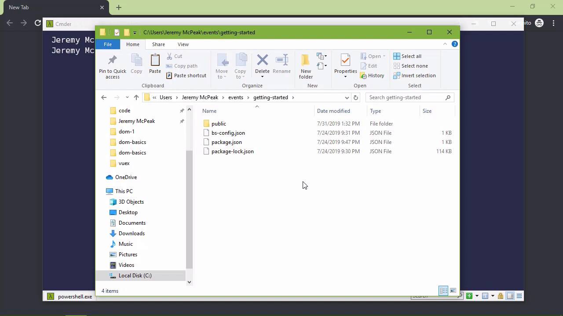Click Select all in the ribbon
This screenshot has width=563, height=316.
(x=407, y=56)
